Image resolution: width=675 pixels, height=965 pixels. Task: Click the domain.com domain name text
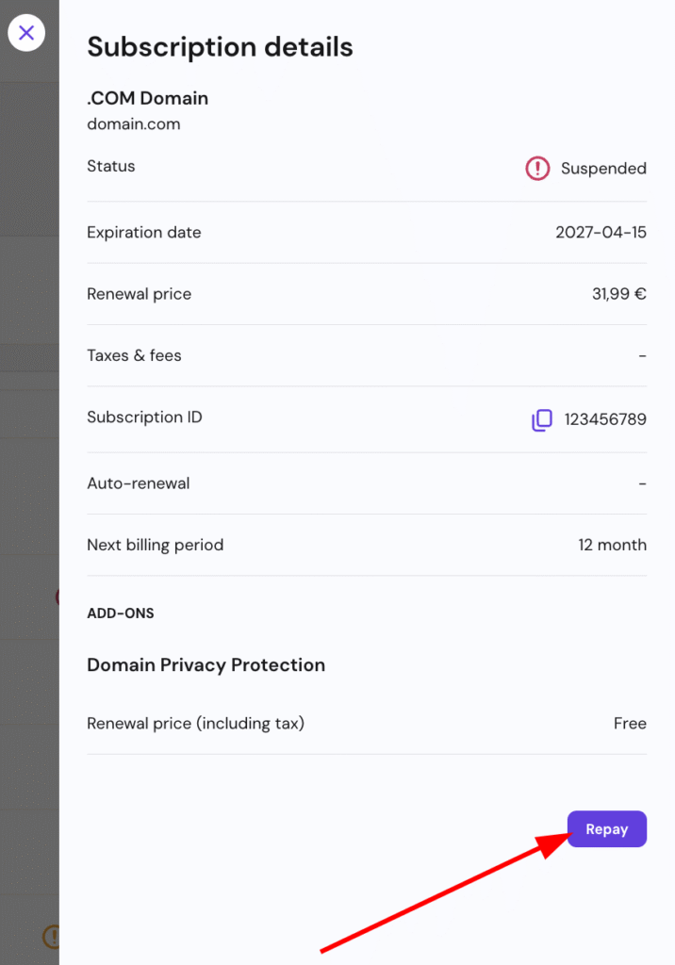[x=133, y=123]
